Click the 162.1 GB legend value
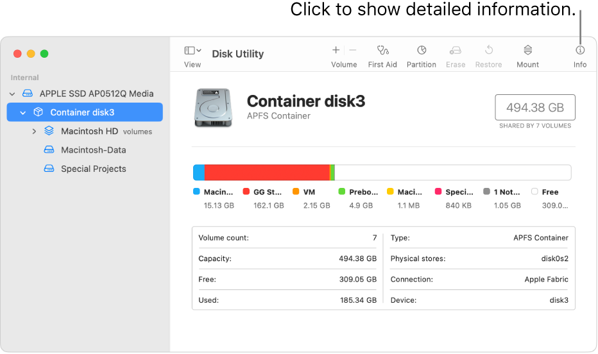Screen dimensions: 598x354 point(268,206)
